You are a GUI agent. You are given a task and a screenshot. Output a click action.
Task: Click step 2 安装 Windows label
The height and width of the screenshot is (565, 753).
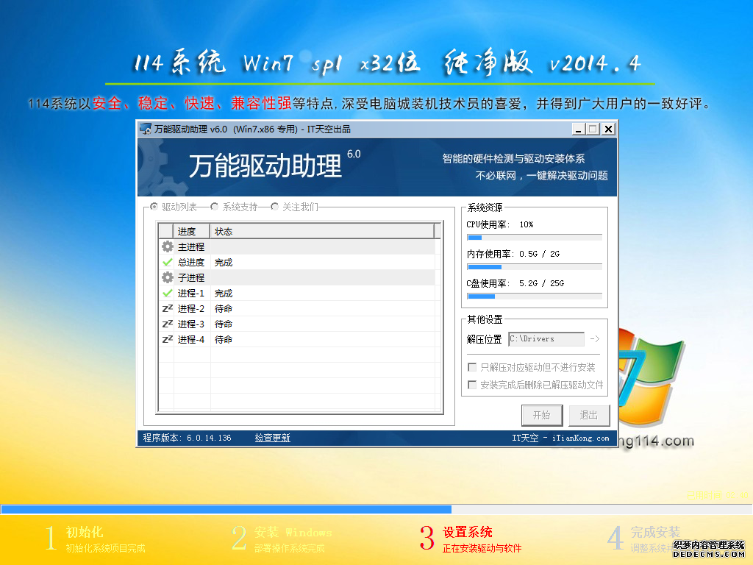pos(293,532)
